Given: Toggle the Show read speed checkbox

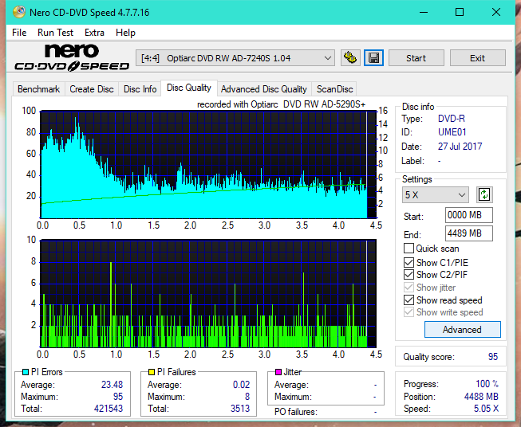Looking at the screenshot, I should point(409,300).
